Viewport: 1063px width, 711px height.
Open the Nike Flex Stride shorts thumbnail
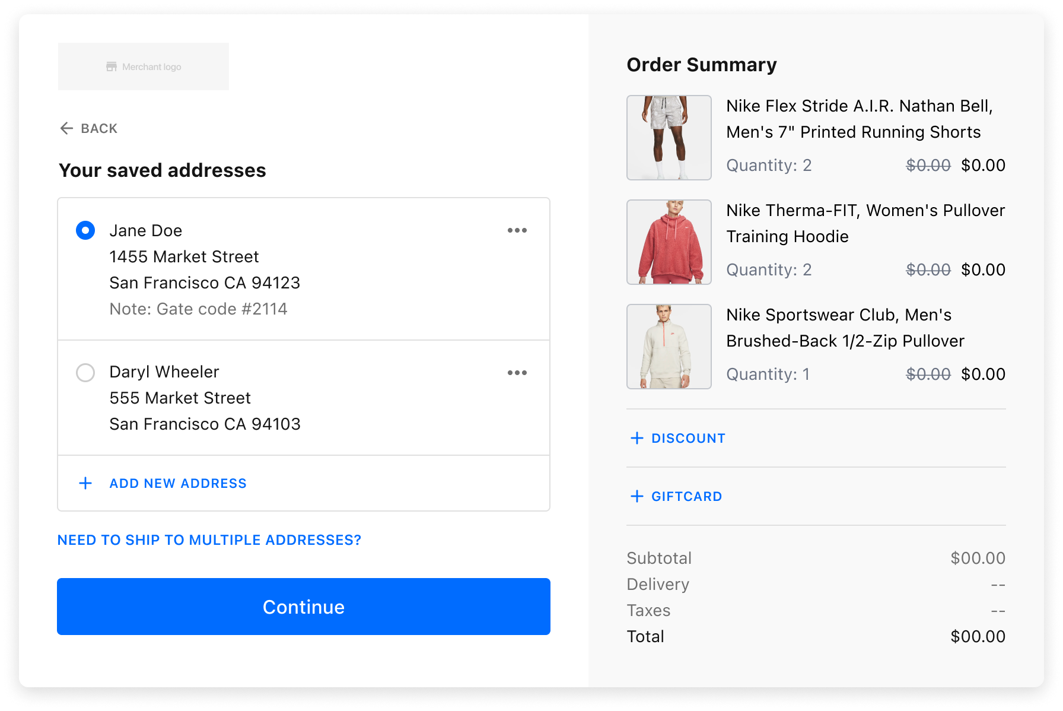tap(669, 138)
